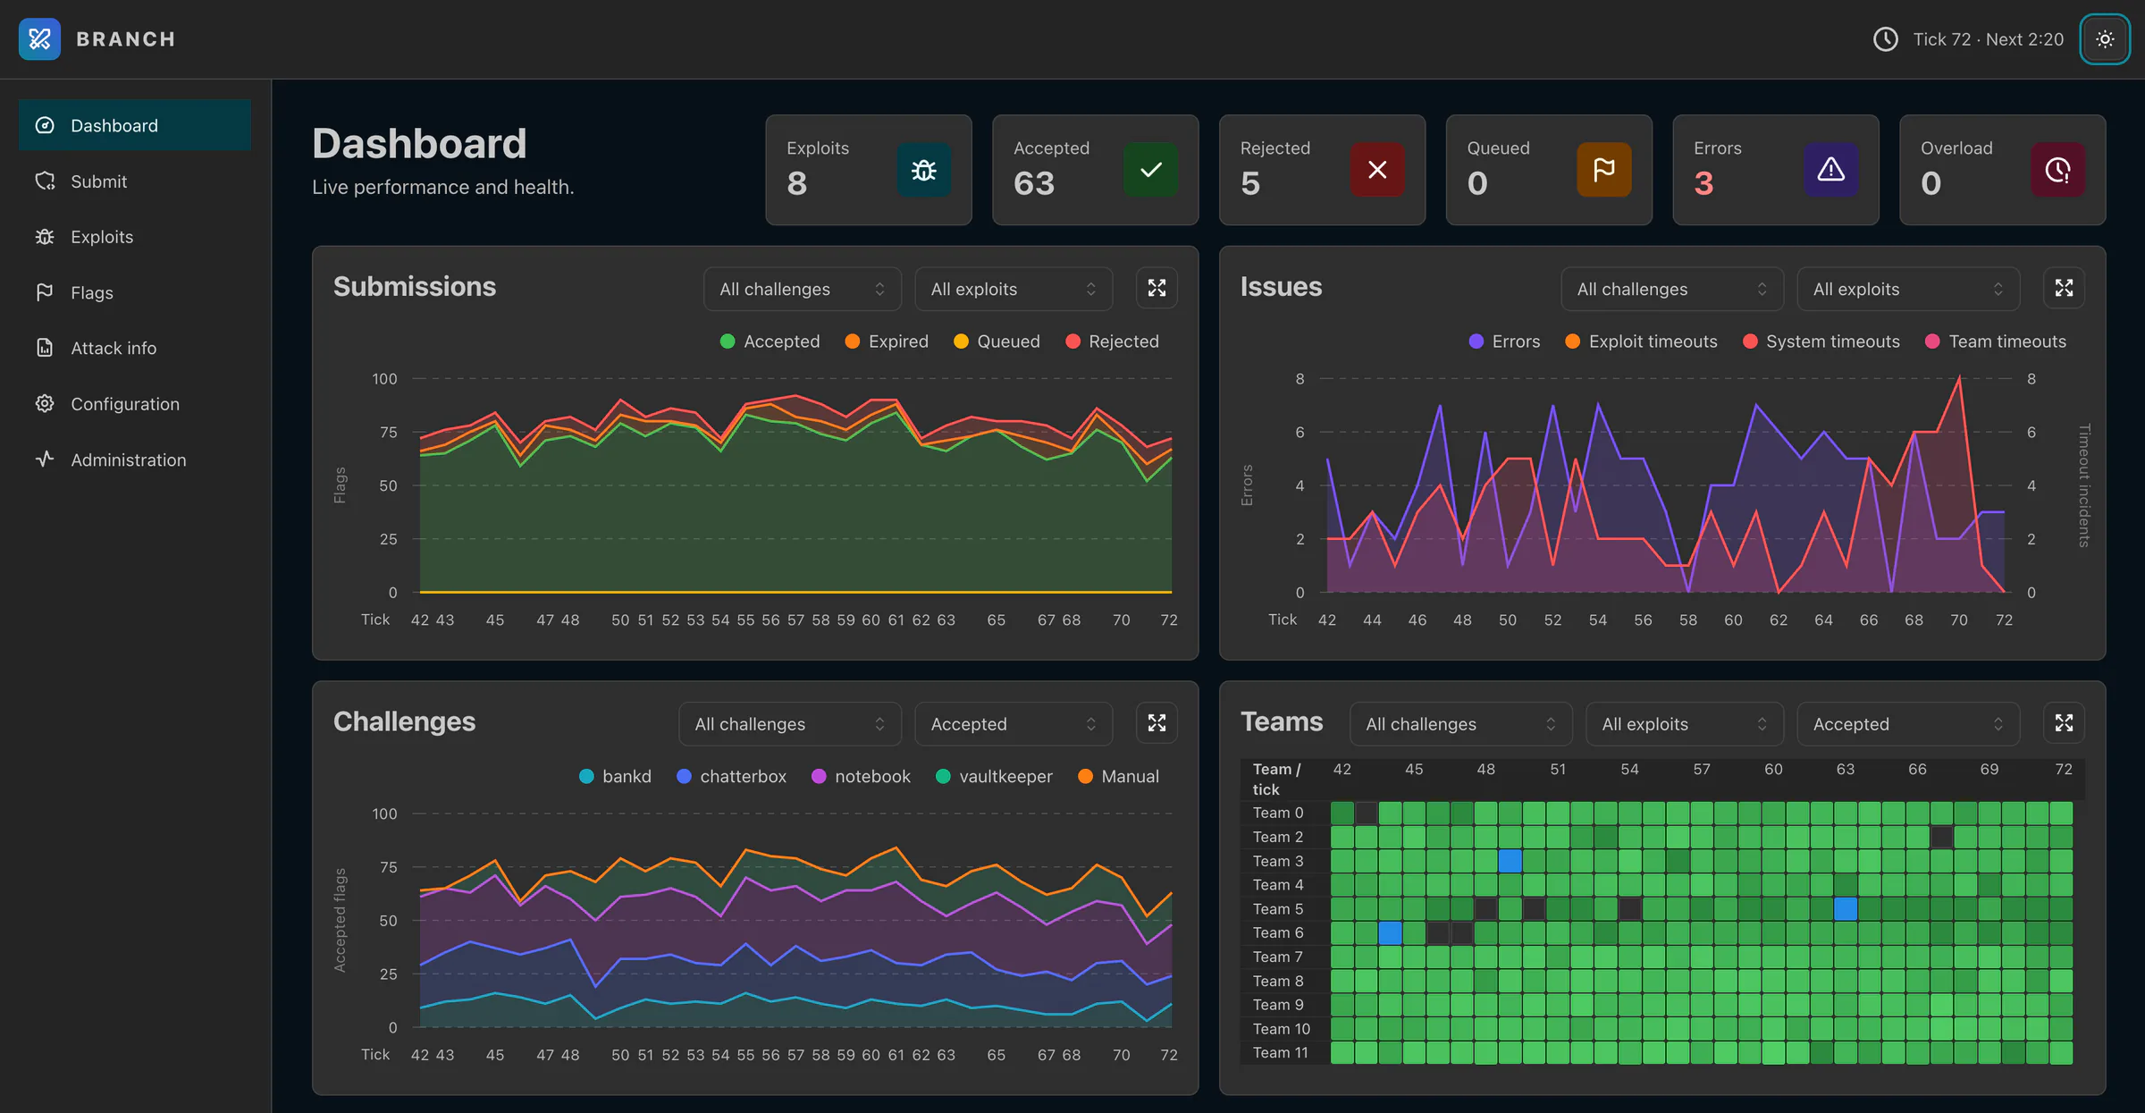Go to the Submit page

(x=134, y=181)
